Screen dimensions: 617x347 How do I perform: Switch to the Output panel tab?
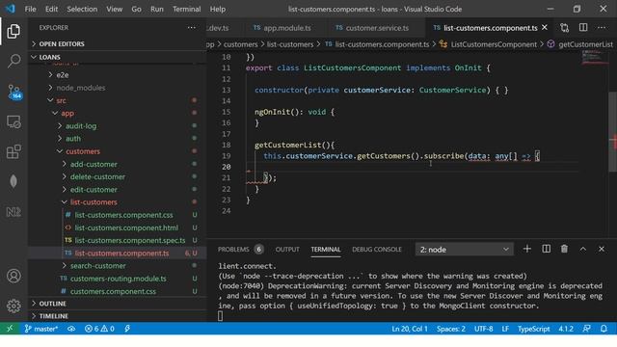pos(287,249)
